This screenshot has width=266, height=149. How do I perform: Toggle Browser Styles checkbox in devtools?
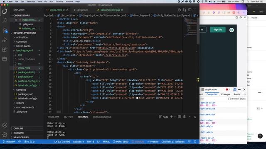229,99
